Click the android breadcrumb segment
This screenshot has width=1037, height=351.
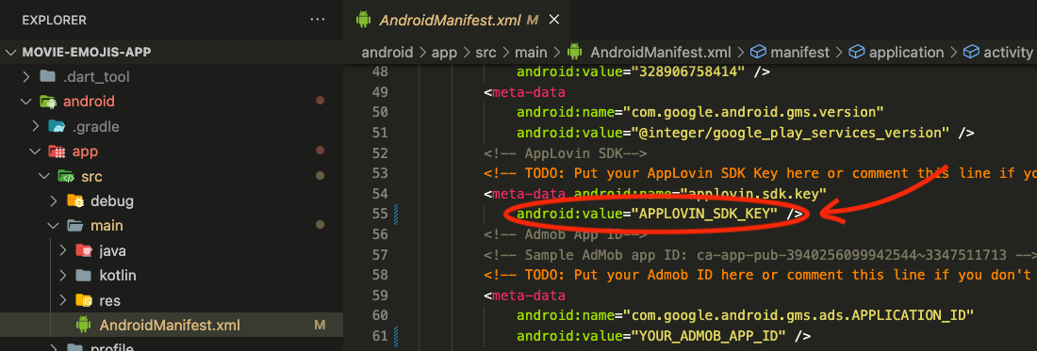(x=387, y=52)
